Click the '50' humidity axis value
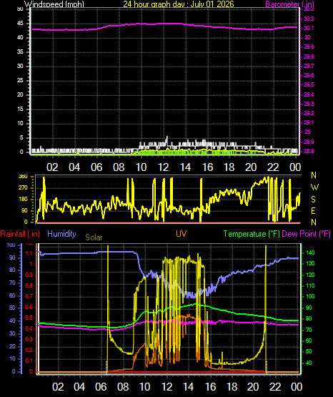Screen dimensions: 333x397 [12, 308]
